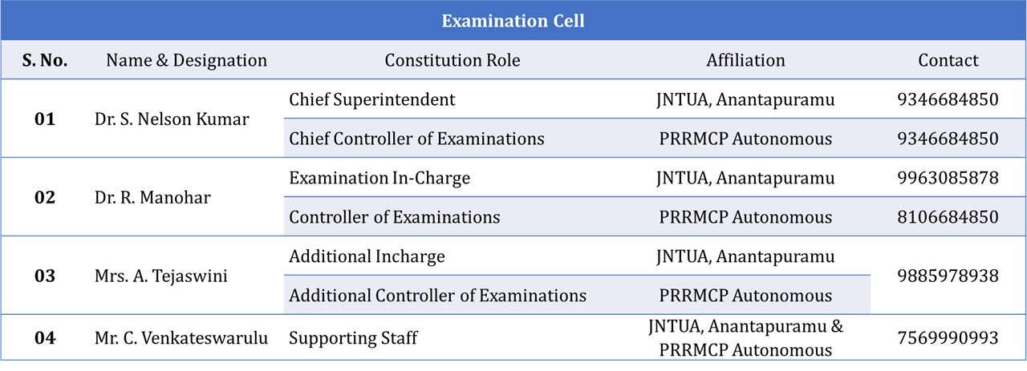Select the Additional Incharge role cell
This screenshot has width=1027, height=371.
[367, 256]
